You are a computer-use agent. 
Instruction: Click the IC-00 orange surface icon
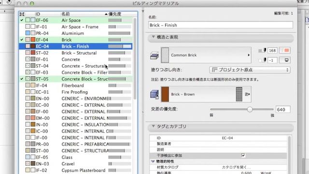[x=33, y=131]
